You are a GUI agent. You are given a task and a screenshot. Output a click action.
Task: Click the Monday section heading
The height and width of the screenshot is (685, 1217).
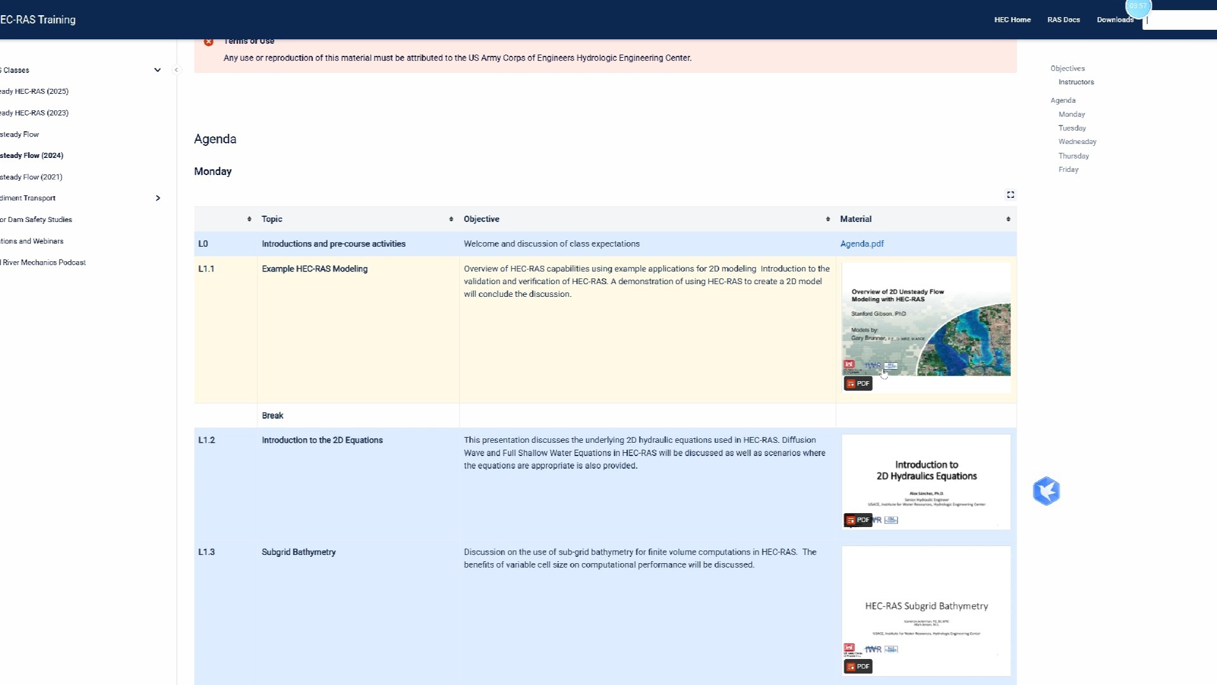(213, 171)
